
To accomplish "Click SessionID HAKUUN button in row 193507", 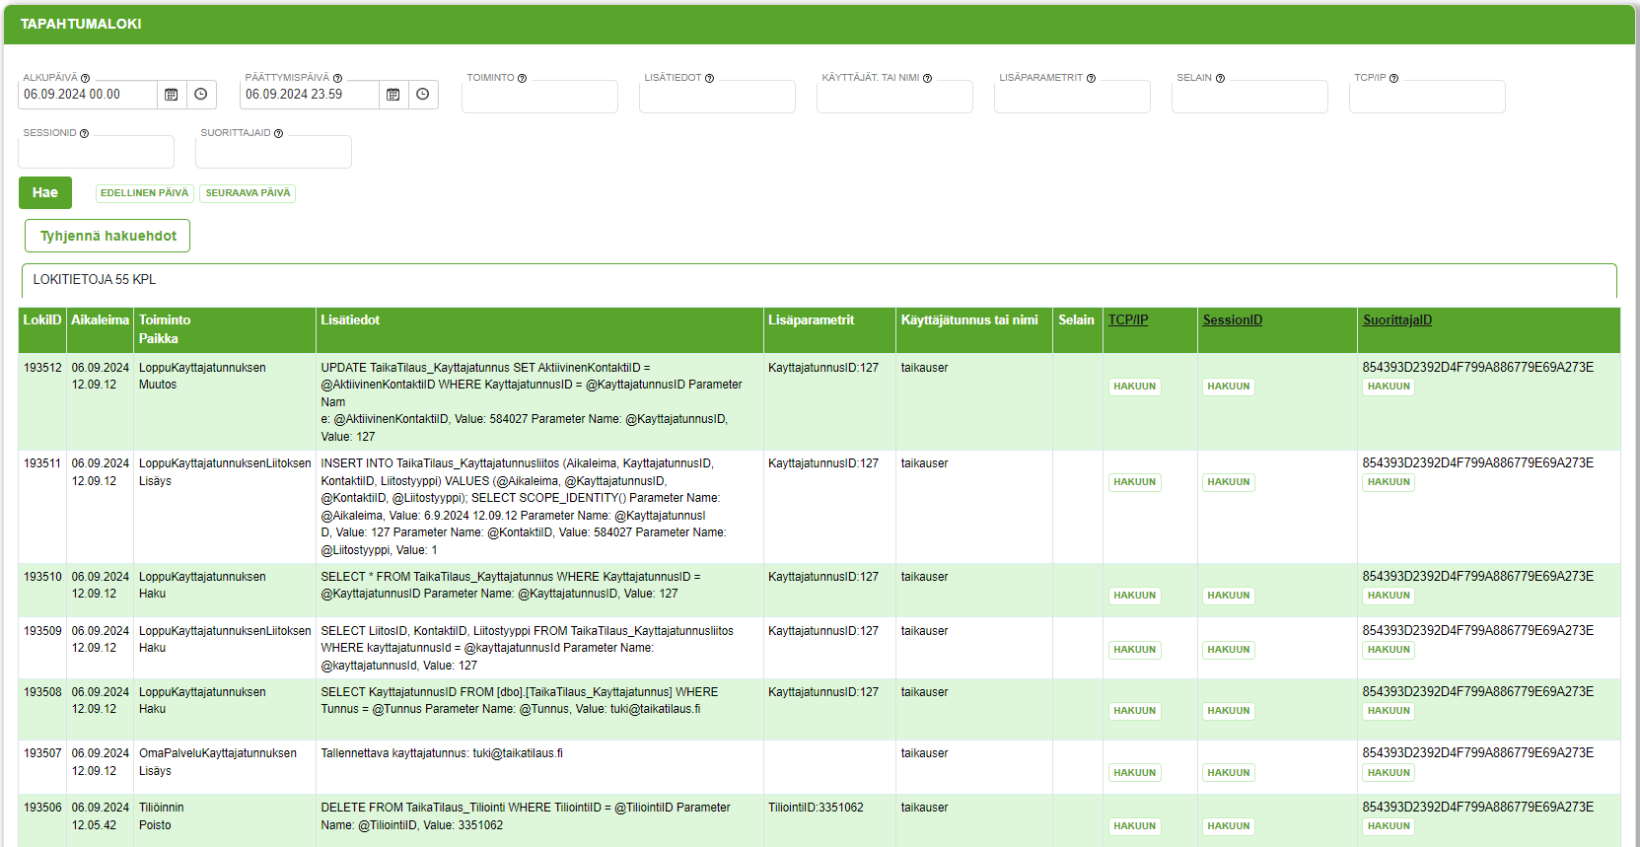I will coord(1228,773).
